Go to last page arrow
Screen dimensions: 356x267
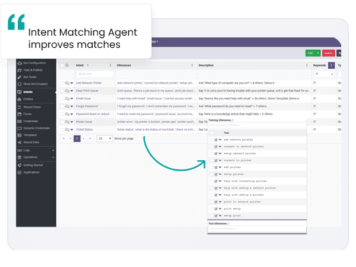[x=90, y=139]
